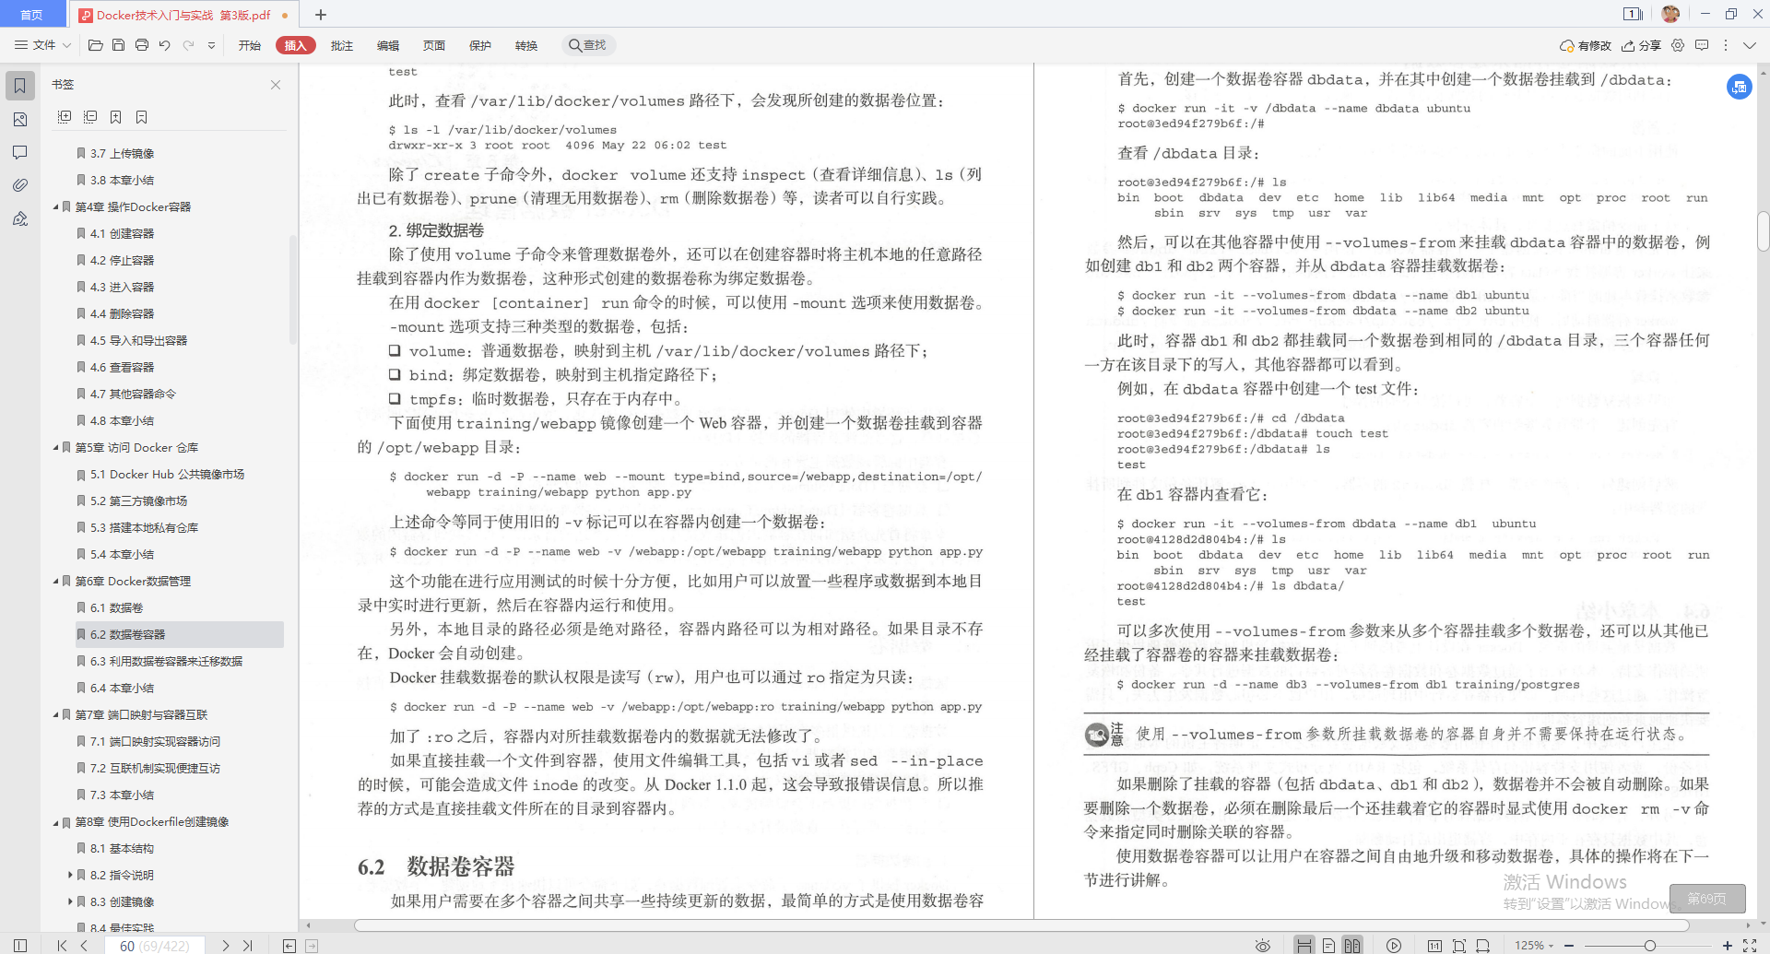Click the document horizontal scrollbar
This screenshot has height=954, width=1770.
[x=1021, y=925]
